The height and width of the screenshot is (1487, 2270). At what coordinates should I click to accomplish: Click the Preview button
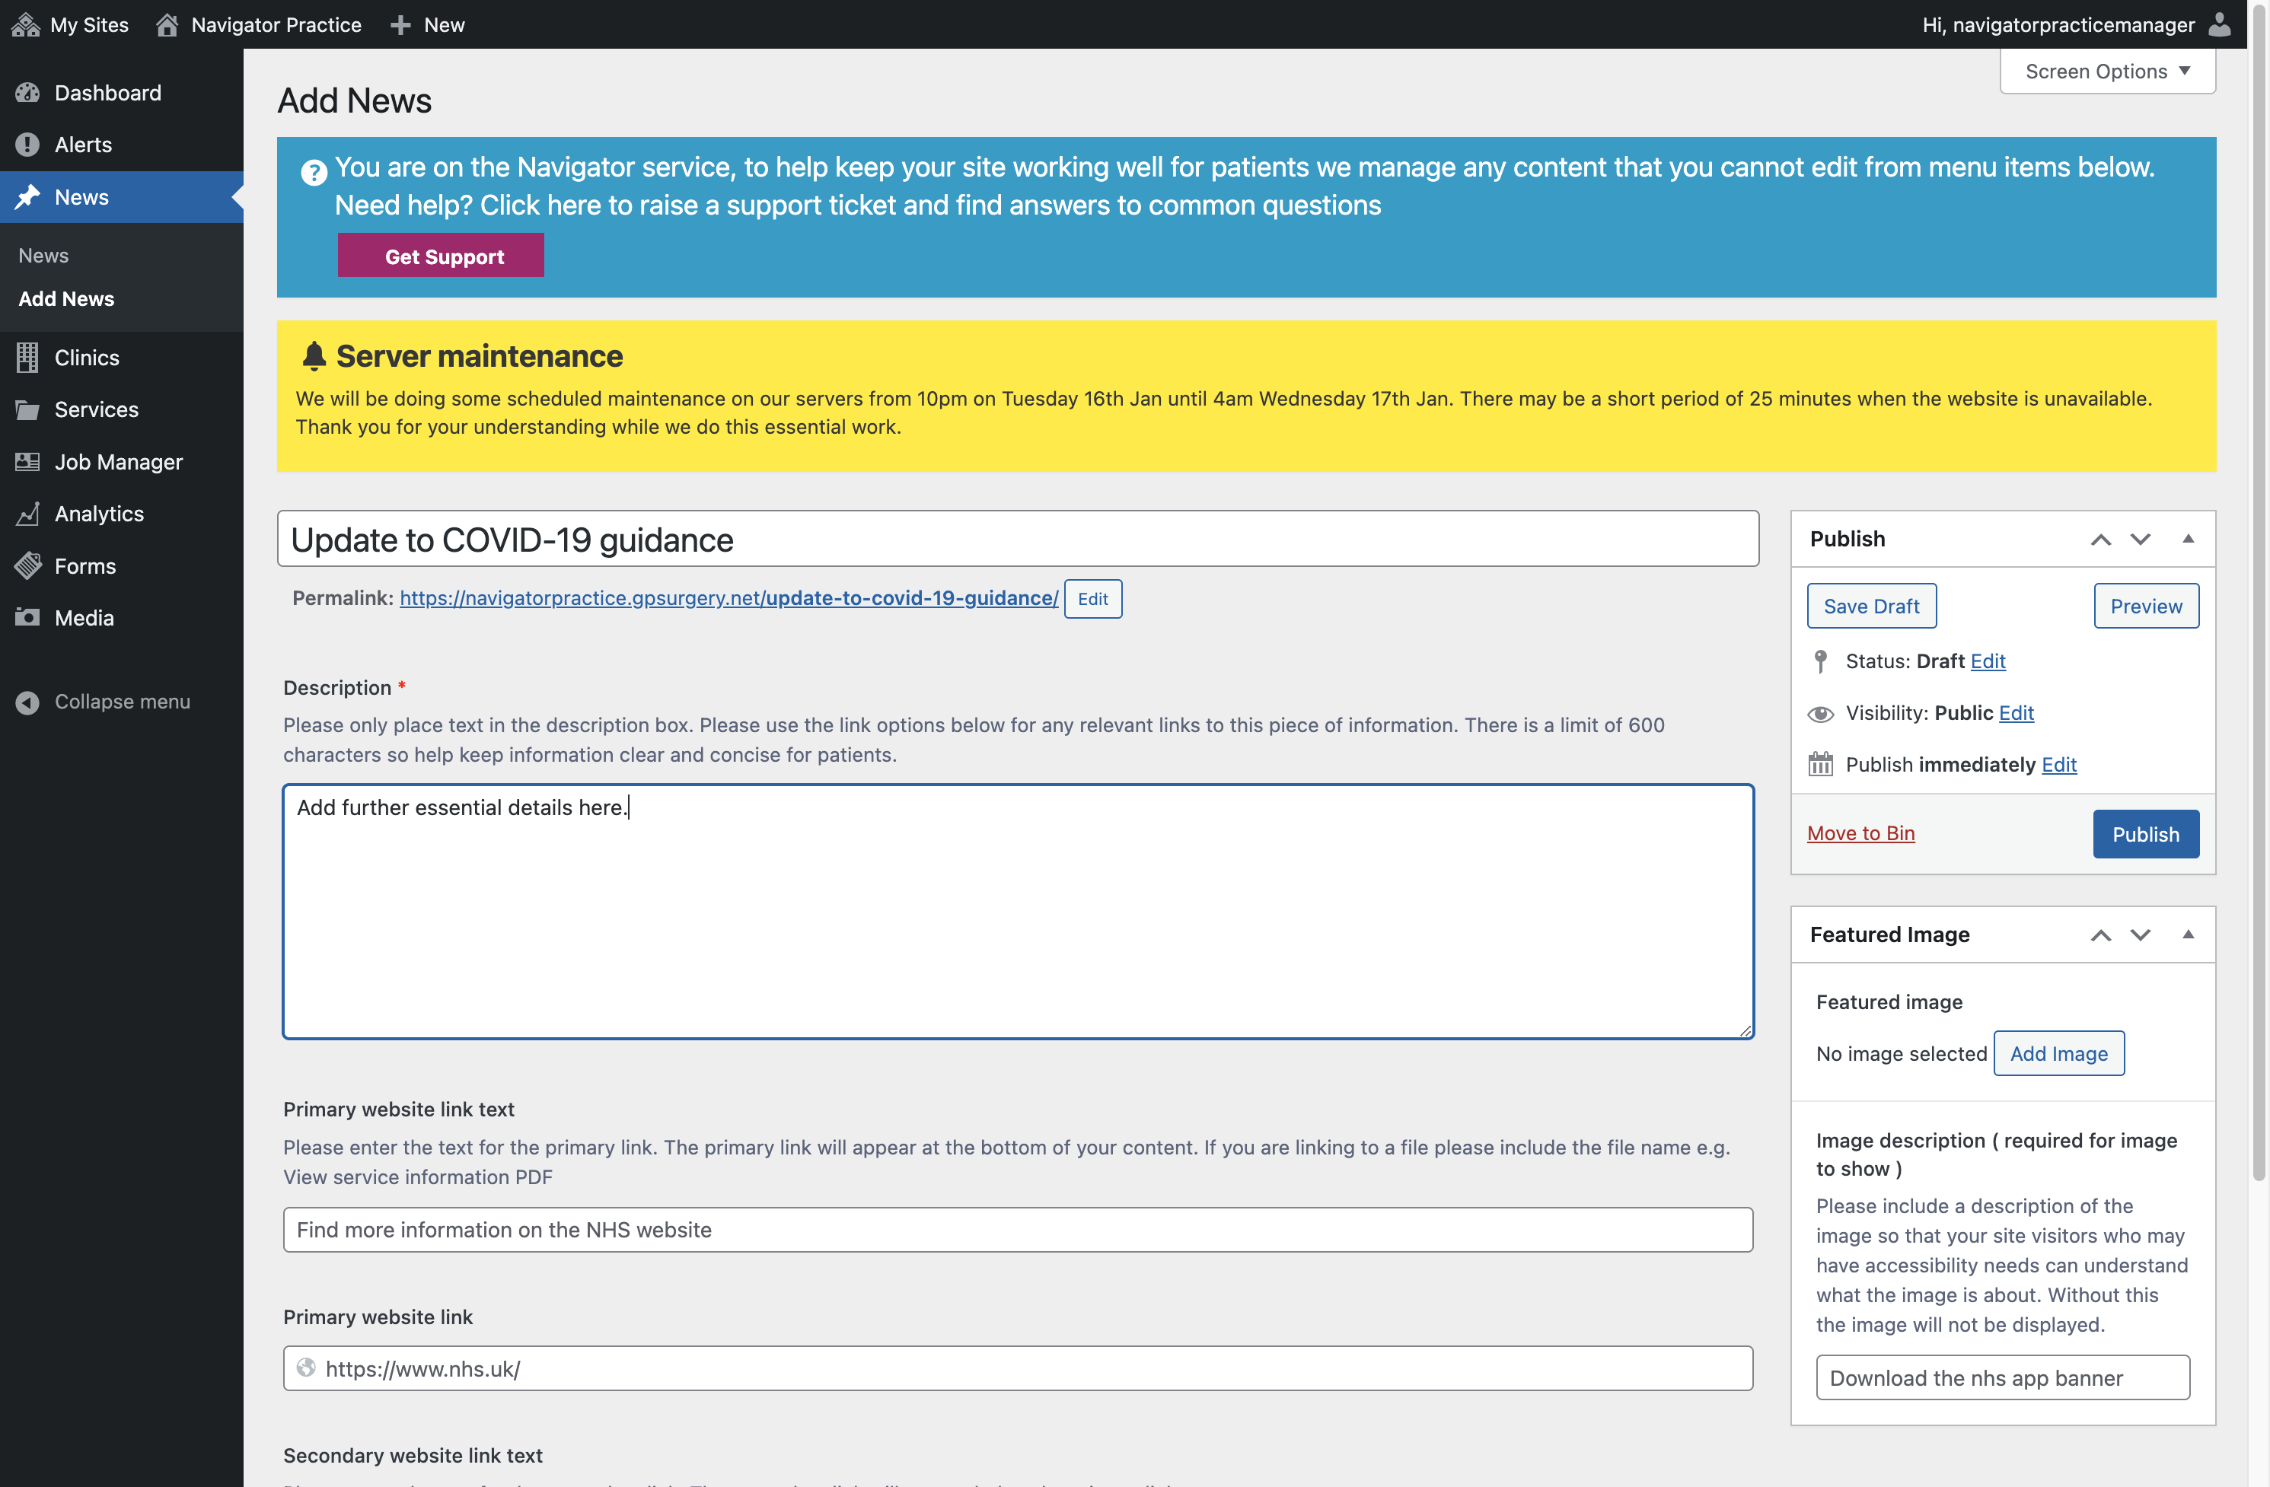[x=2146, y=607]
